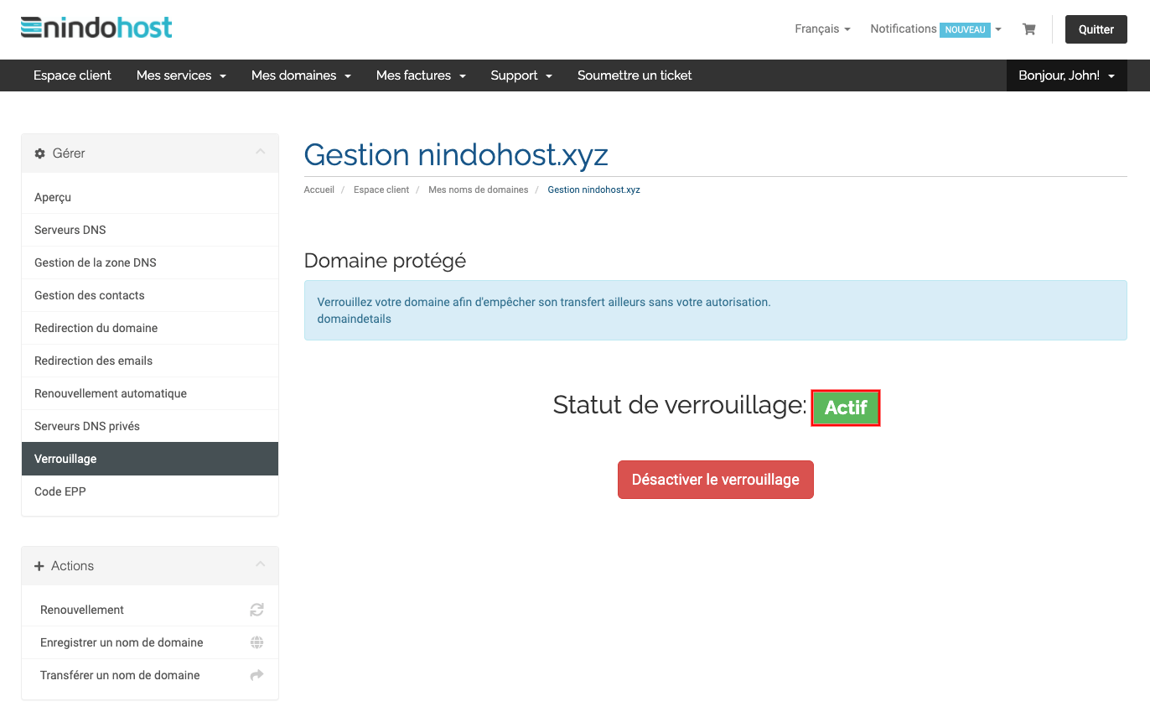Collapse the Gérer panel chevron
Screen dimensions: 1150x717
click(260, 152)
